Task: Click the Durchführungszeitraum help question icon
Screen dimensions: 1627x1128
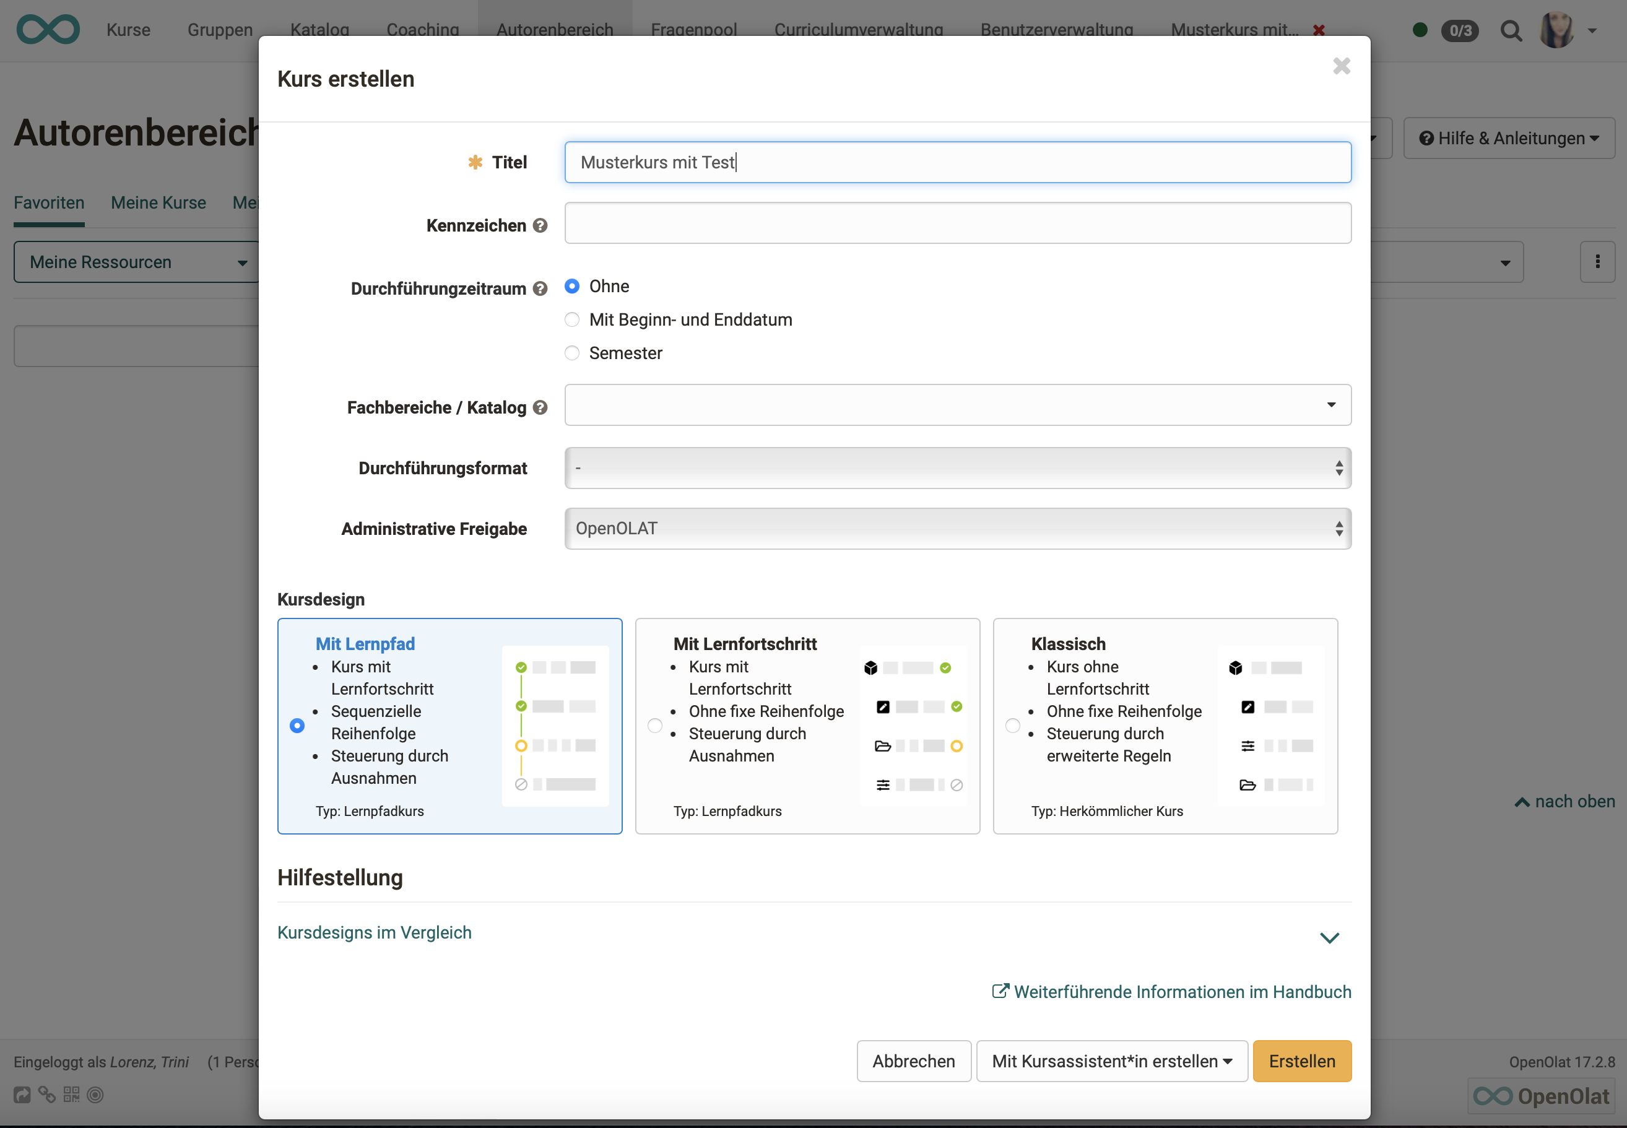Action: [540, 289]
